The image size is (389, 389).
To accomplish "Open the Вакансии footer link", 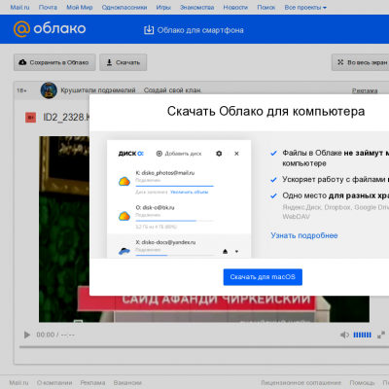I will 127,383.
